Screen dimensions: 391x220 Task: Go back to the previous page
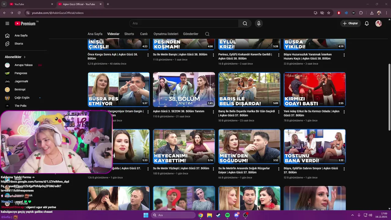pos(5,13)
